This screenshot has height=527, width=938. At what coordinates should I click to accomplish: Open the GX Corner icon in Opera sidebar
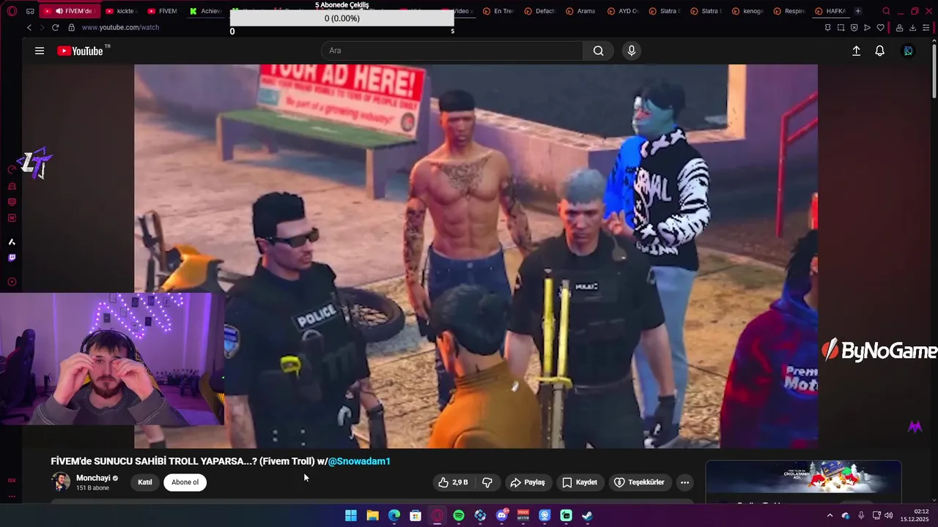coord(12,480)
